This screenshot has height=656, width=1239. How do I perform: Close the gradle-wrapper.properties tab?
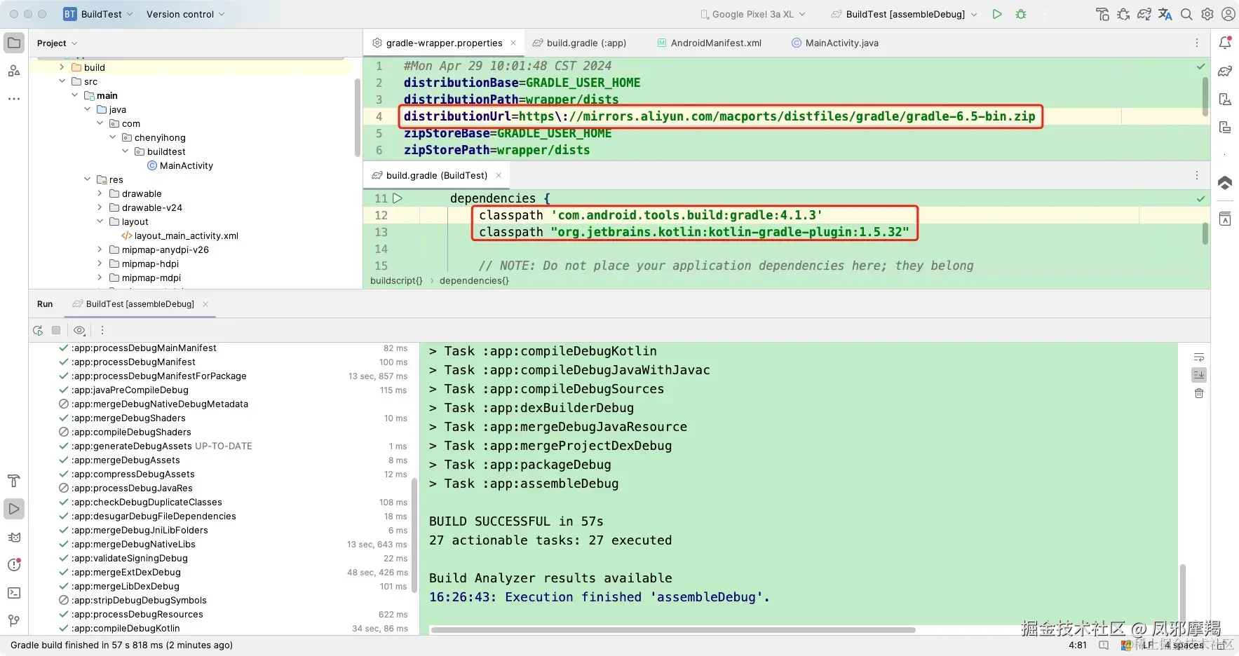coord(513,43)
